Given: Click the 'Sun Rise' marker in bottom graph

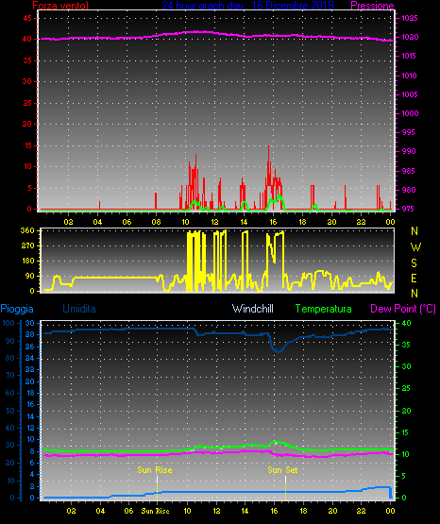Looking at the screenshot, I should 155,470.
